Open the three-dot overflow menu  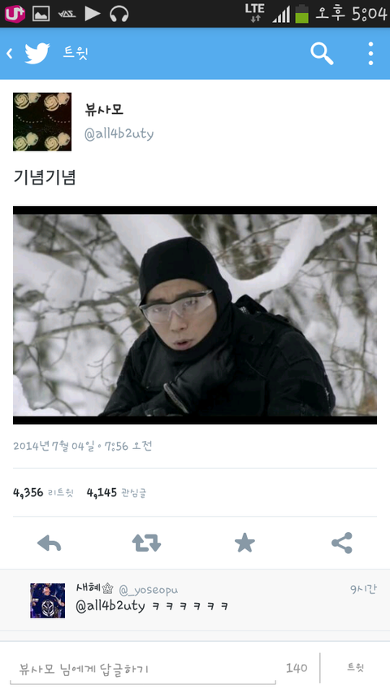[x=370, y=54]
